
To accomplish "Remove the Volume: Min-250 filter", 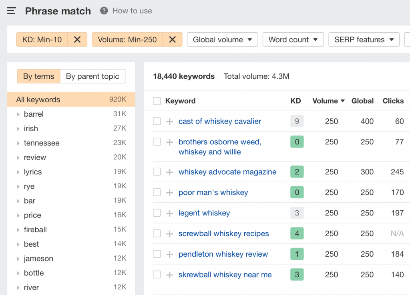I will click(x=172, y=40).
